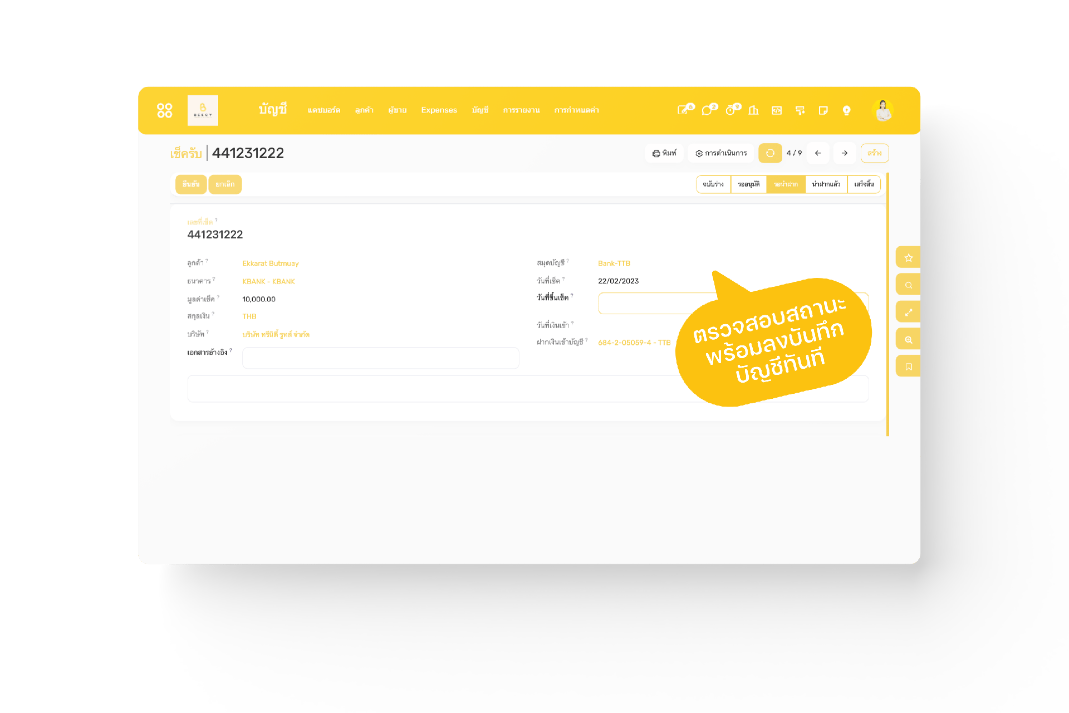Click the bookmark sidebar icon
The width and height of the screenshot is (1069, 713).
908,367
